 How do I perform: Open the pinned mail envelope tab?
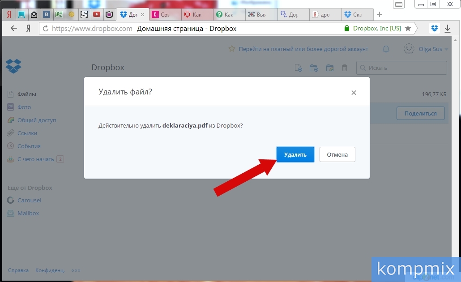(x=34, y=14)
